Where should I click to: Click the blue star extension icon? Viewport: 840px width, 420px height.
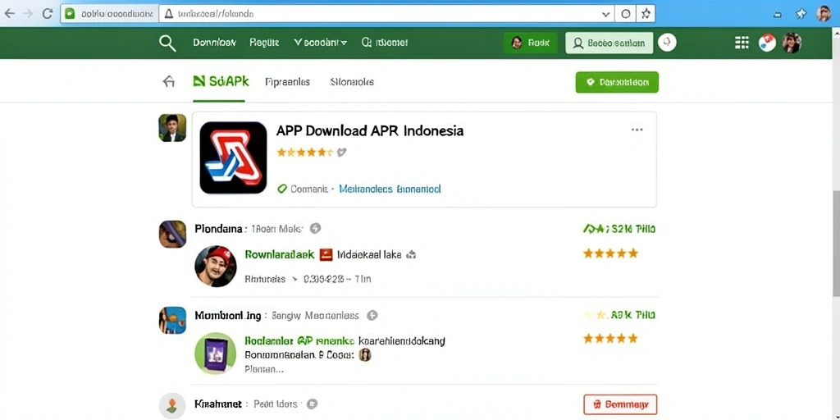pyautogui.click(x=801, y=14)
